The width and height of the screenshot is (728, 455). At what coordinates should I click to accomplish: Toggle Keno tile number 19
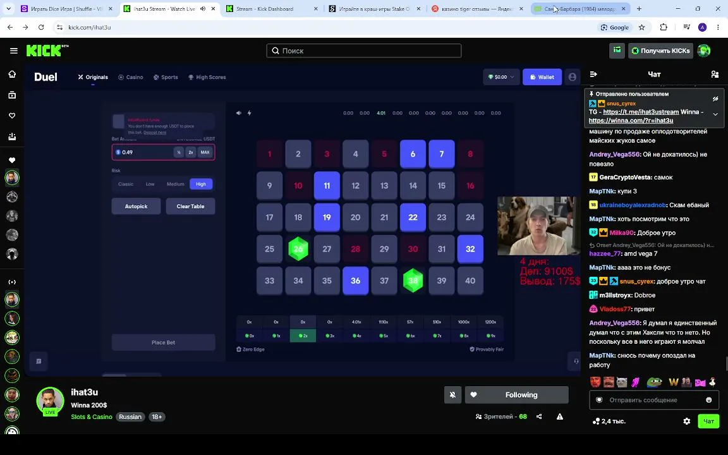point(327,217)
